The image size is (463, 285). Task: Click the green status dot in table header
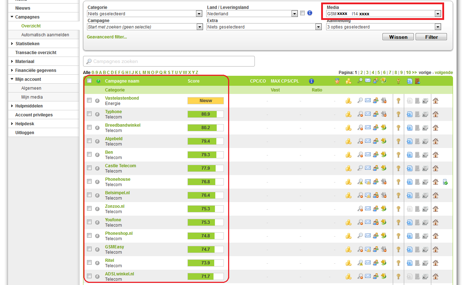(x=98, y=81)
